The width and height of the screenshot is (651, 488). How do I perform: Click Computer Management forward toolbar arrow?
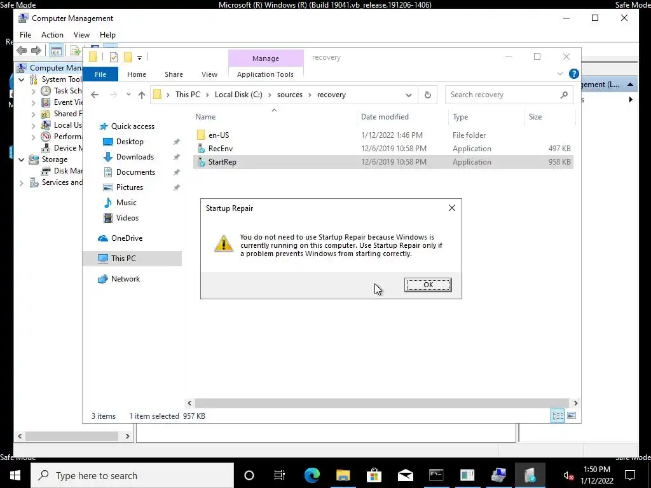[36, 51]
